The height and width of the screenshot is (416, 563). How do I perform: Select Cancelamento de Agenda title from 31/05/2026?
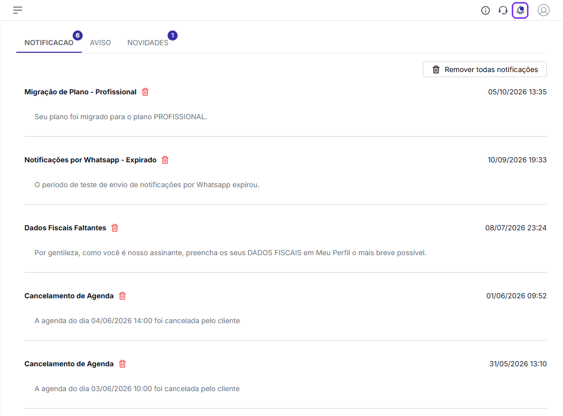pyautogui.click(x=69, y=364)
